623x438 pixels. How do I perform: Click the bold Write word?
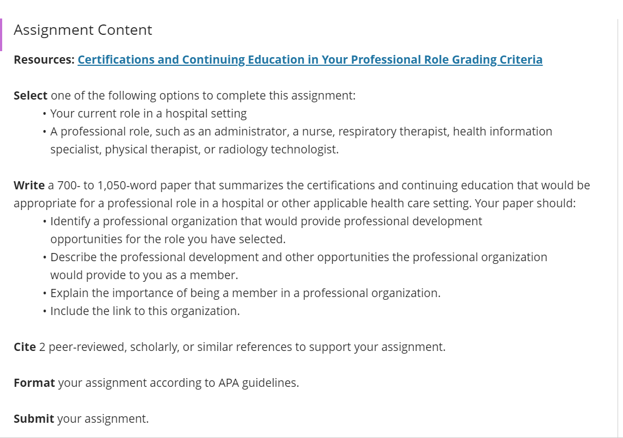pyautogui.click(x=29, y=186)
